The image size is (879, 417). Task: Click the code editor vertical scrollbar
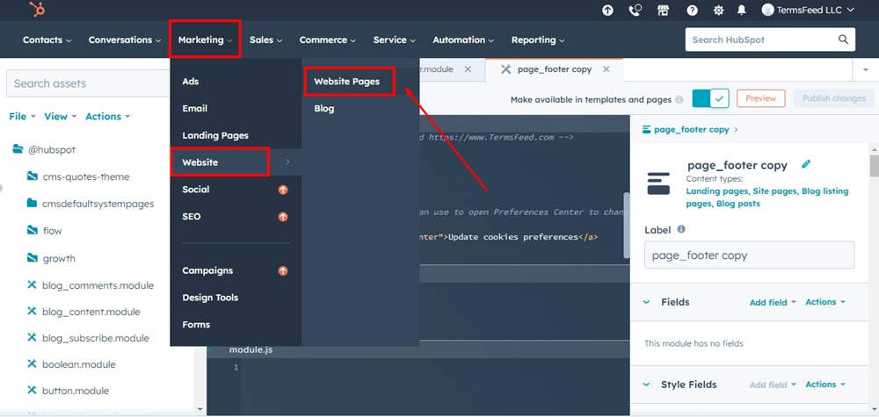pos(626,226)
